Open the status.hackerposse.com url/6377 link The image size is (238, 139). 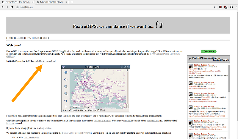(203, 89)
